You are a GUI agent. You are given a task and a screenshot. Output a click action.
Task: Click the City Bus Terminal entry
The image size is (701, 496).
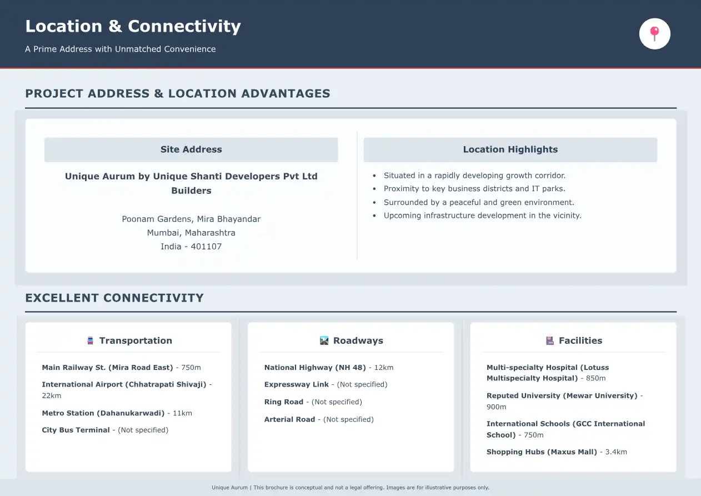(105, 430)
